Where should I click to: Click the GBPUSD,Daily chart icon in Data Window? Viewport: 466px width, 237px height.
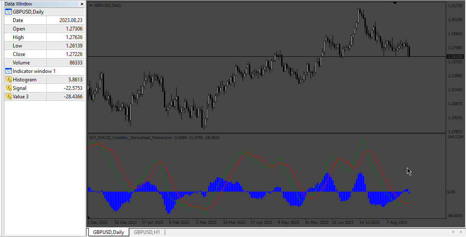click(8, 12)
